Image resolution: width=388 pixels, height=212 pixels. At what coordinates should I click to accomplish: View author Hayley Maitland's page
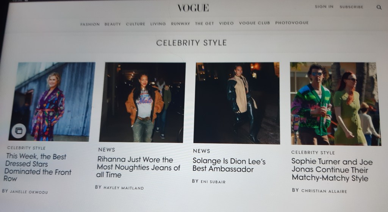pyautogui.click(x=124, y=188)
